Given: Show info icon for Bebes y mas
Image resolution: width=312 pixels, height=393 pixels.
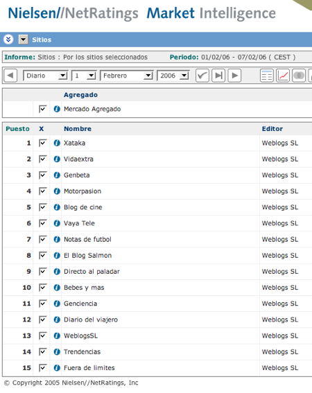Looking at the screenshot, I should pos(57,288).
